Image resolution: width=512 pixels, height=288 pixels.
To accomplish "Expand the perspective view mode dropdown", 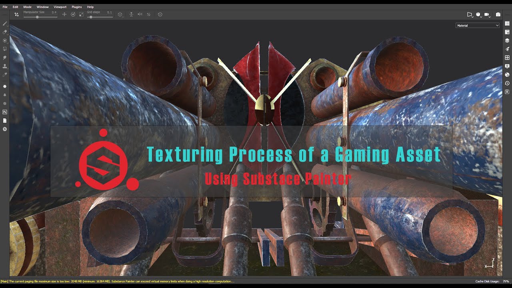I will click(x=470, y=14).
